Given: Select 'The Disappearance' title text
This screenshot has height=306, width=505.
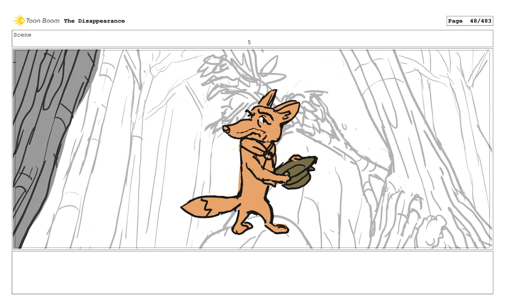Looking at the screenshot, I should point(94,21).
